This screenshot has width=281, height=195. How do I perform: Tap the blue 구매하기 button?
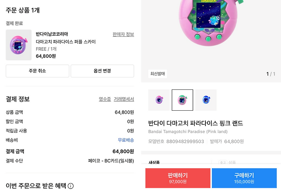coord(244,178)
